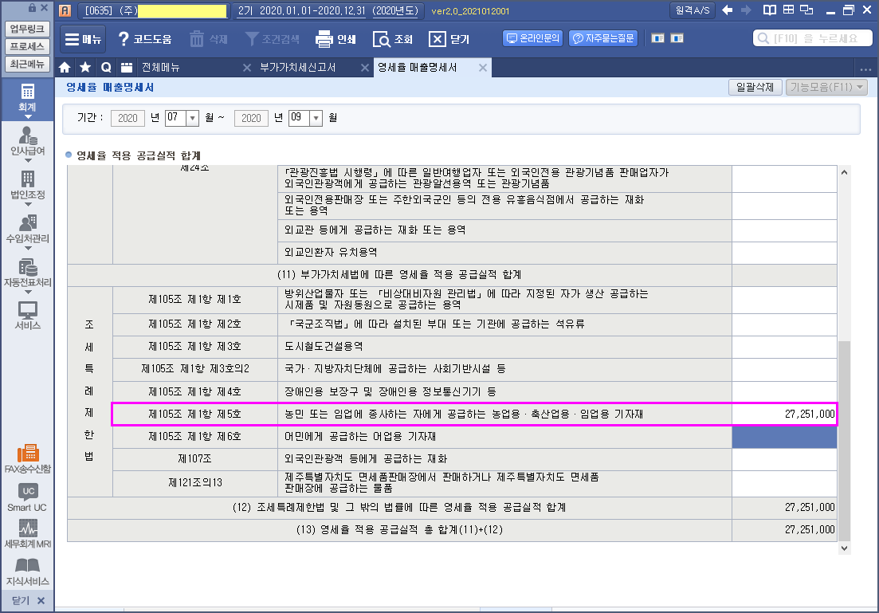Screen dimensions: 879x613
Task: Click the scrollbar down arrow in the table
Action: [x=844, y=548]
